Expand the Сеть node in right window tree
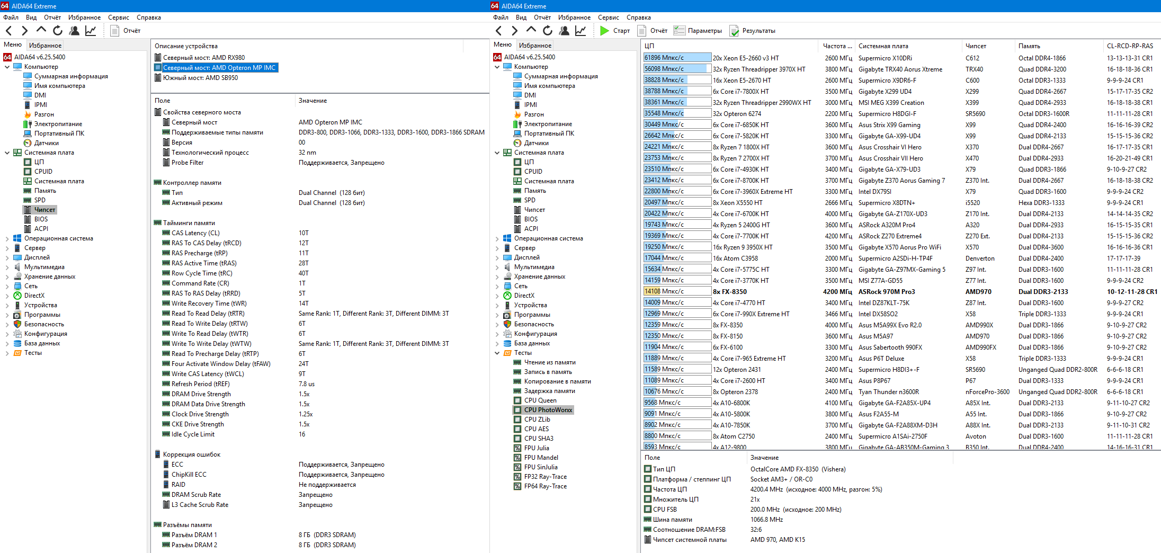This screenshot has height=553, width=1161. (497, 286)
